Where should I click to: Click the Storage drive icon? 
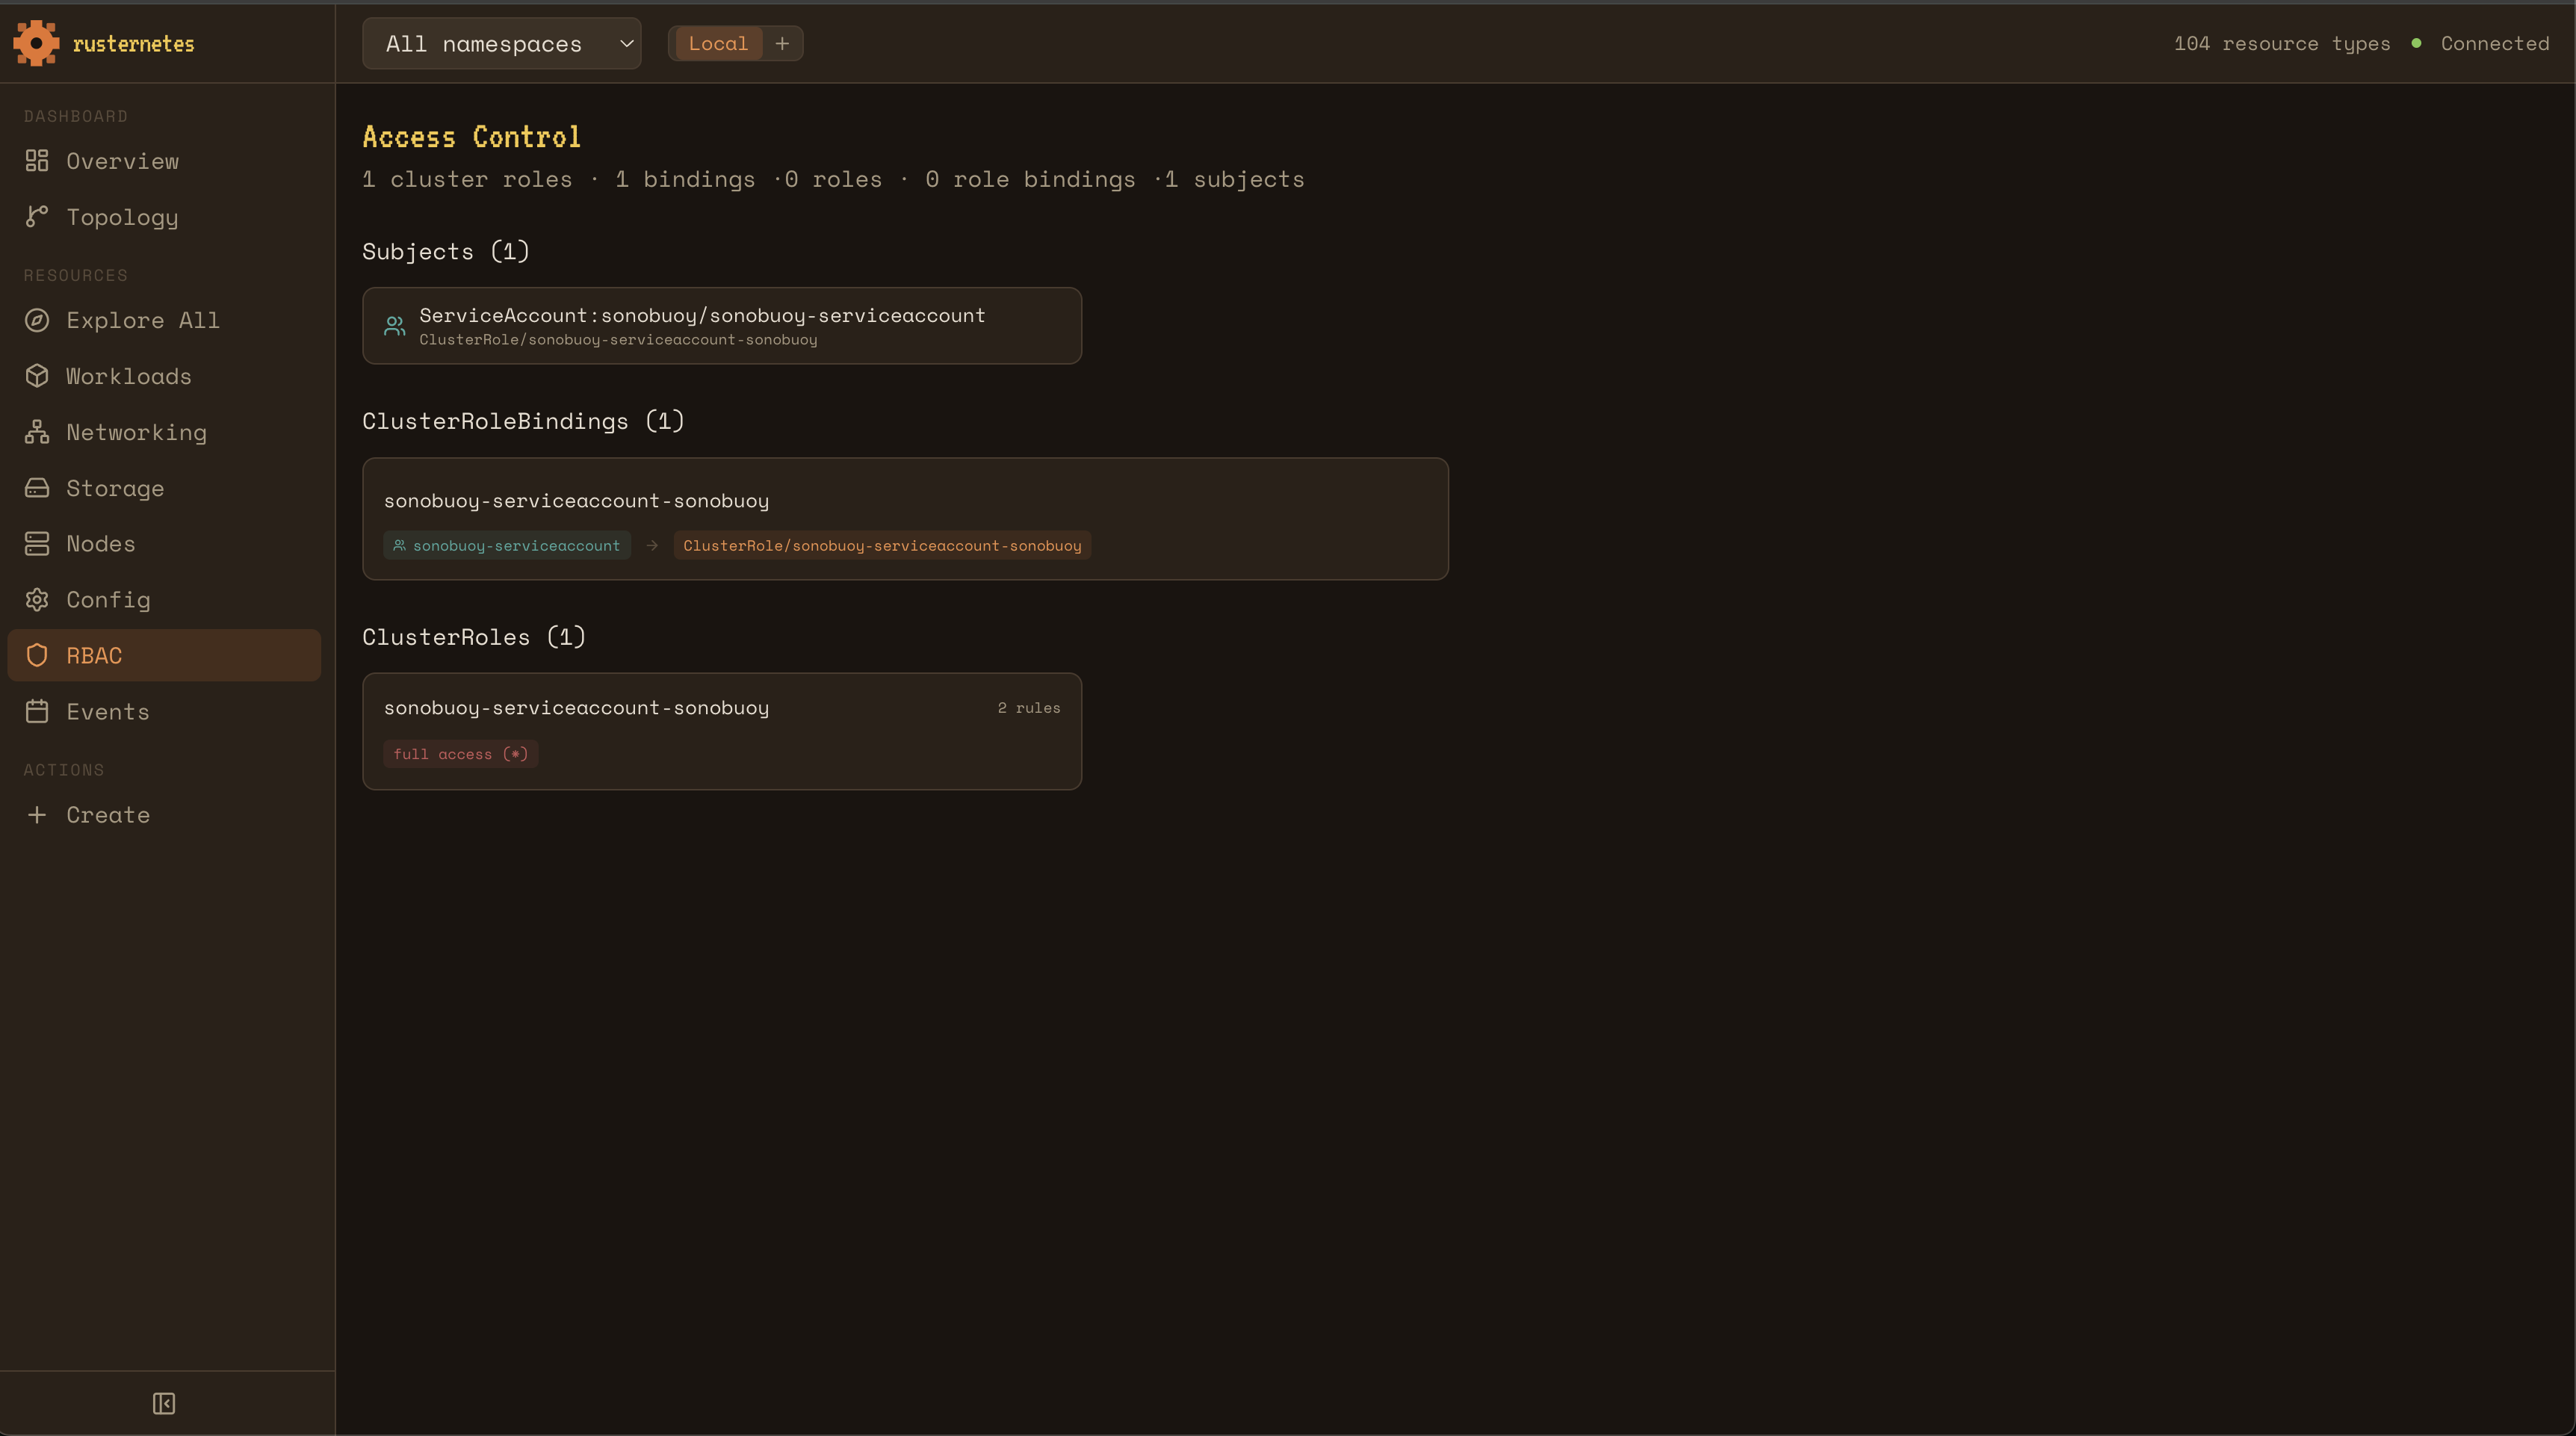37,488
